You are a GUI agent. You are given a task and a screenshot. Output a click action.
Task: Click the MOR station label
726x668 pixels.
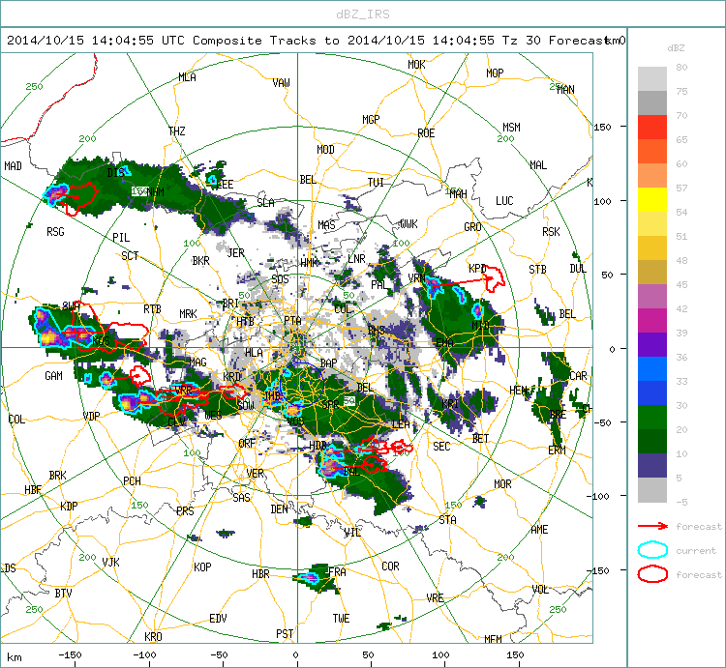point(502,484)
